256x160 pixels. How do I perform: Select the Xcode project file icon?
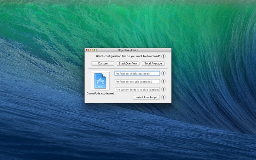[x=100, y=81]
